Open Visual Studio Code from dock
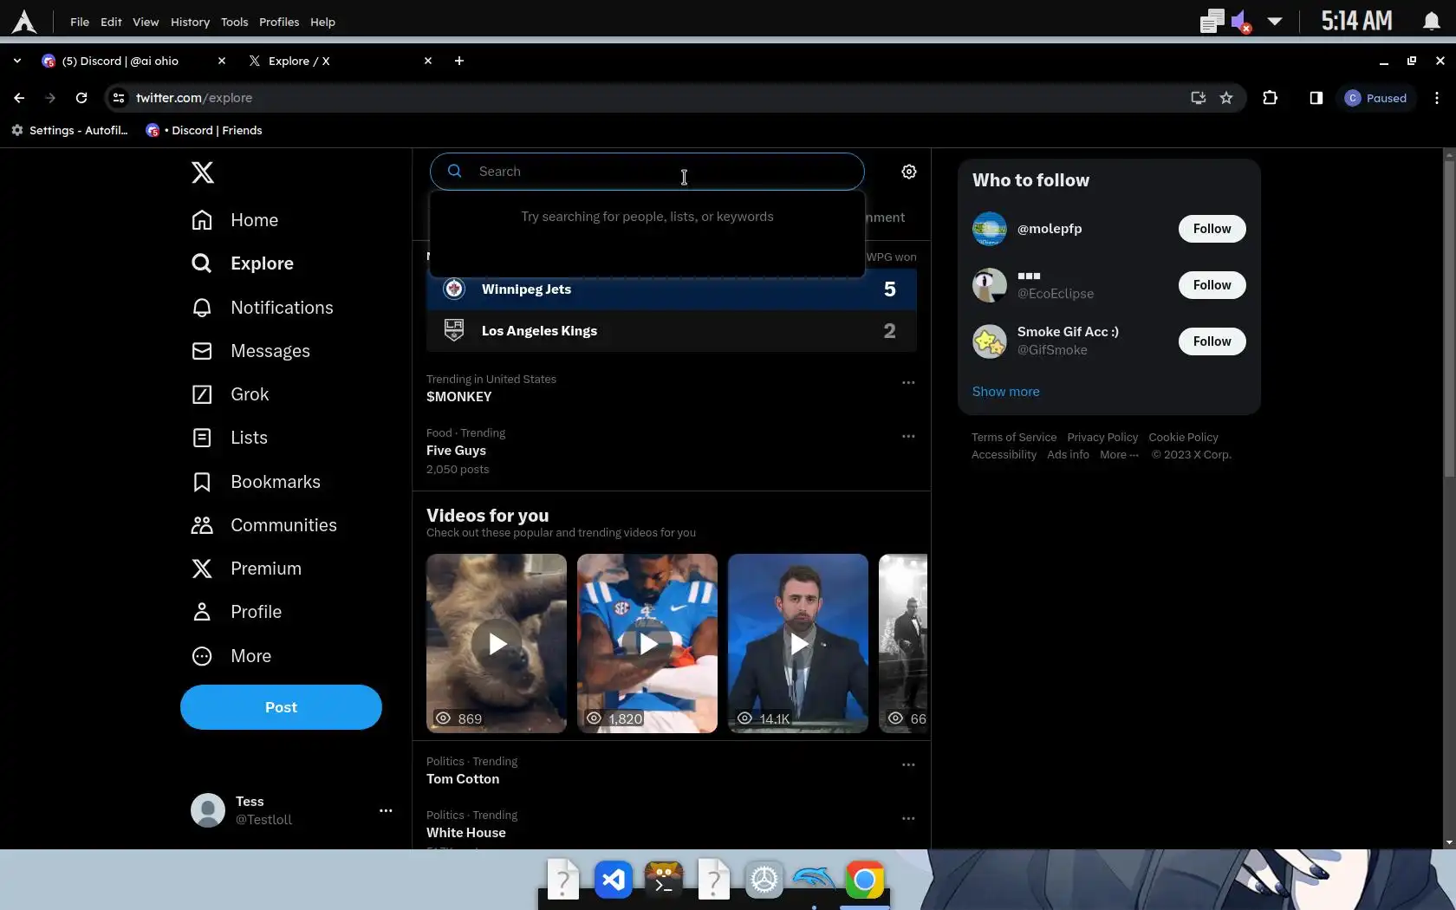 [x=614, y=881]
